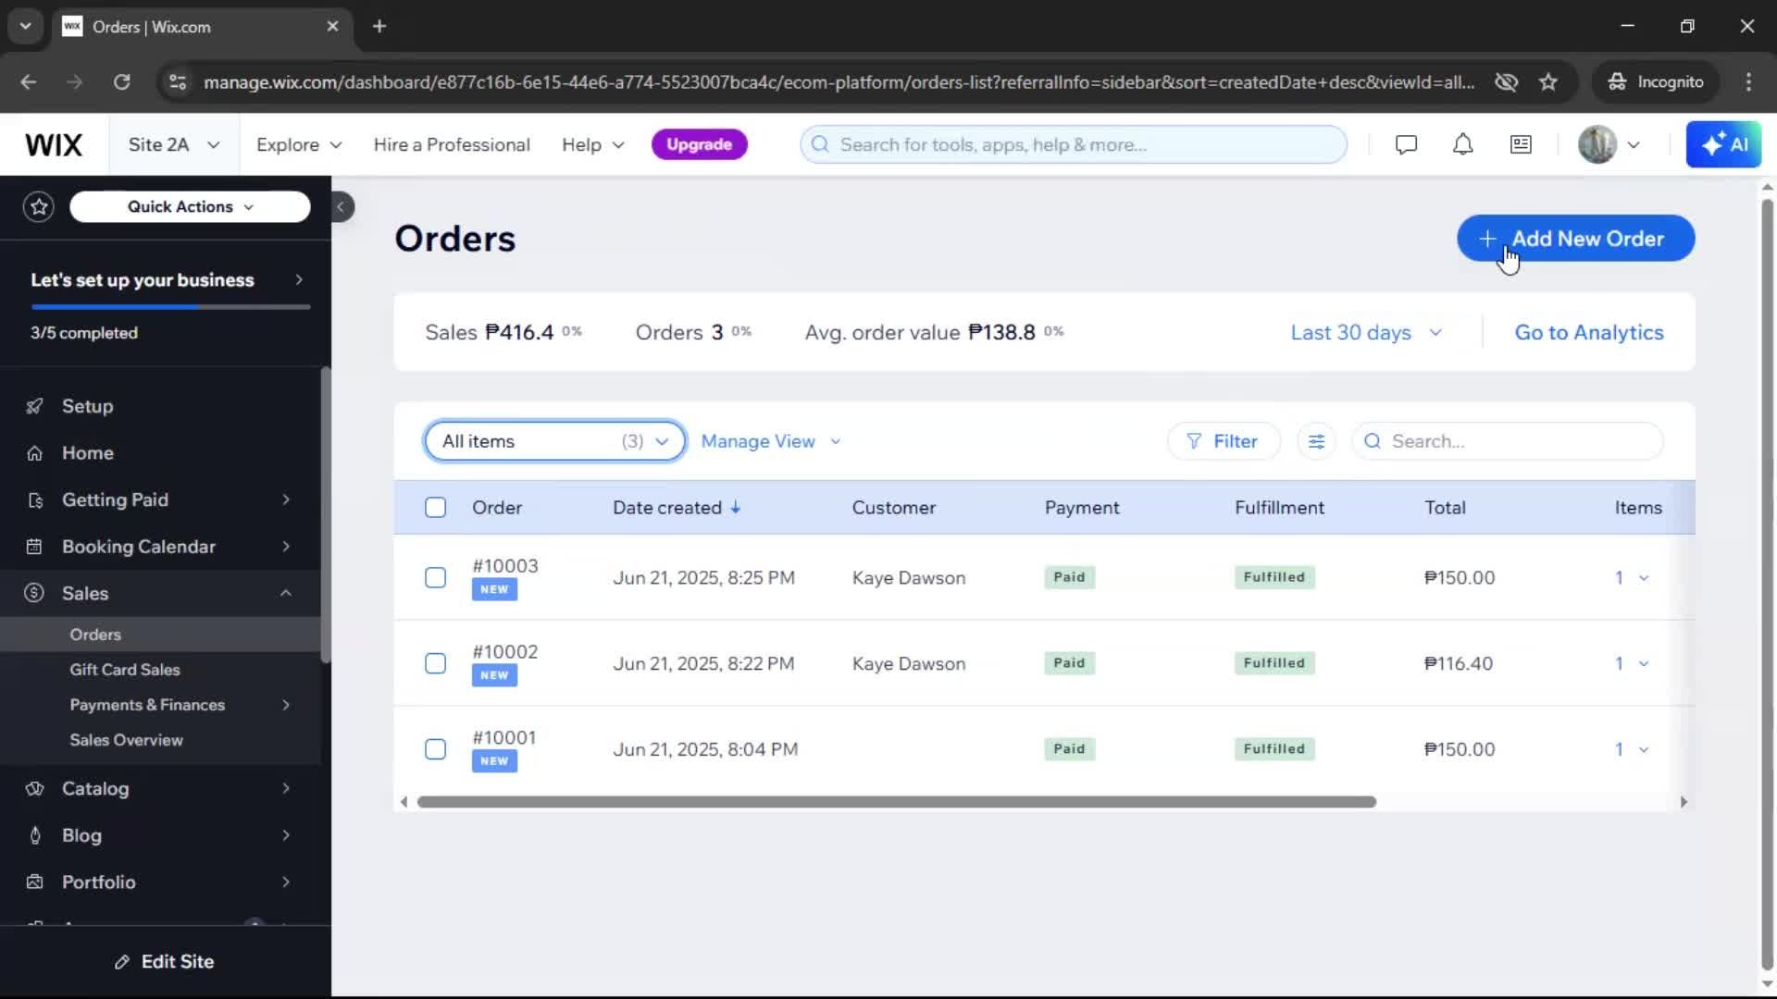This screenshot has height=999, width=1777.
Task: Click the Catalog icon
Action: [x=34, y=789]
